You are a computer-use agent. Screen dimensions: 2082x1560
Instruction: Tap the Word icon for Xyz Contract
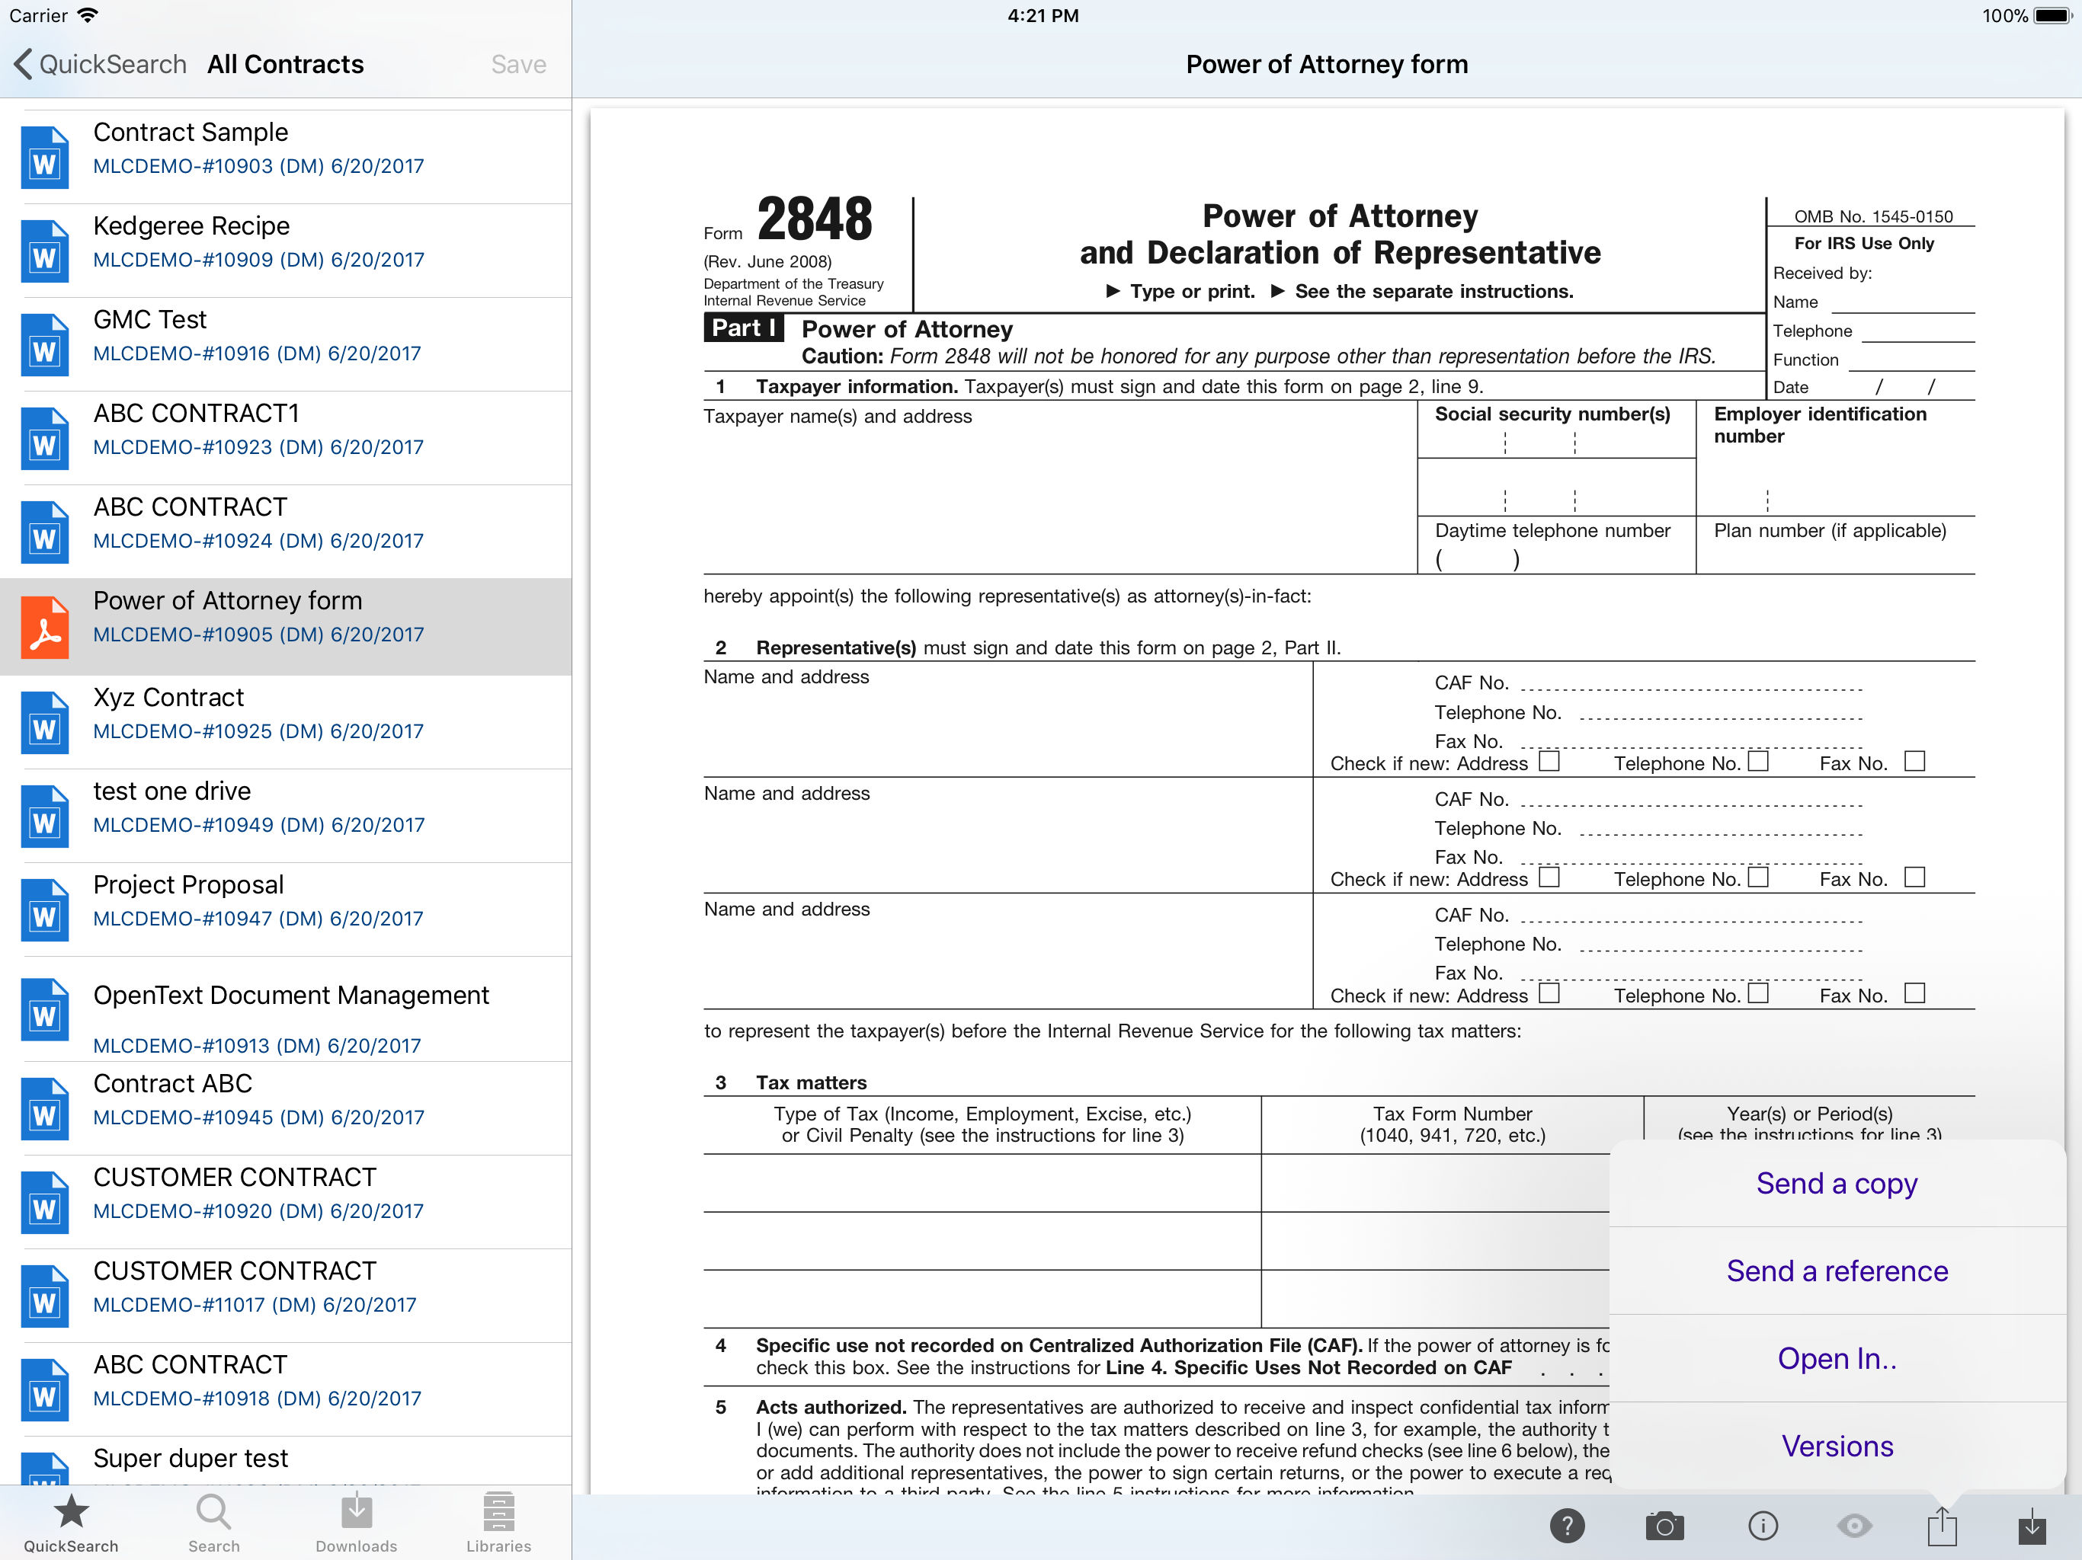pyautogui.click(x=44, y=723)
